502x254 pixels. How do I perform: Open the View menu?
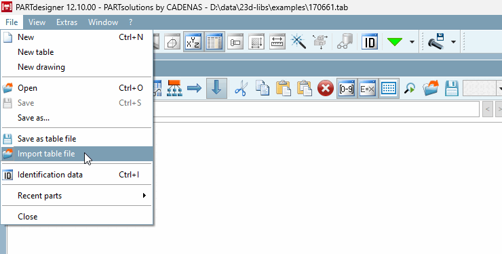[x=37, y=22]
